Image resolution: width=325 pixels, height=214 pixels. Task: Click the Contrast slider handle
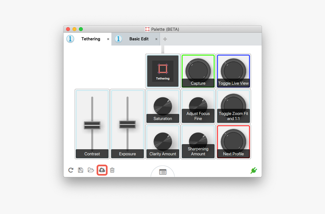tap(92, 125)
